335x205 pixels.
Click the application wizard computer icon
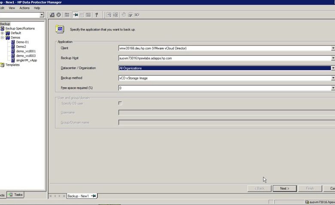coord(60,29)
